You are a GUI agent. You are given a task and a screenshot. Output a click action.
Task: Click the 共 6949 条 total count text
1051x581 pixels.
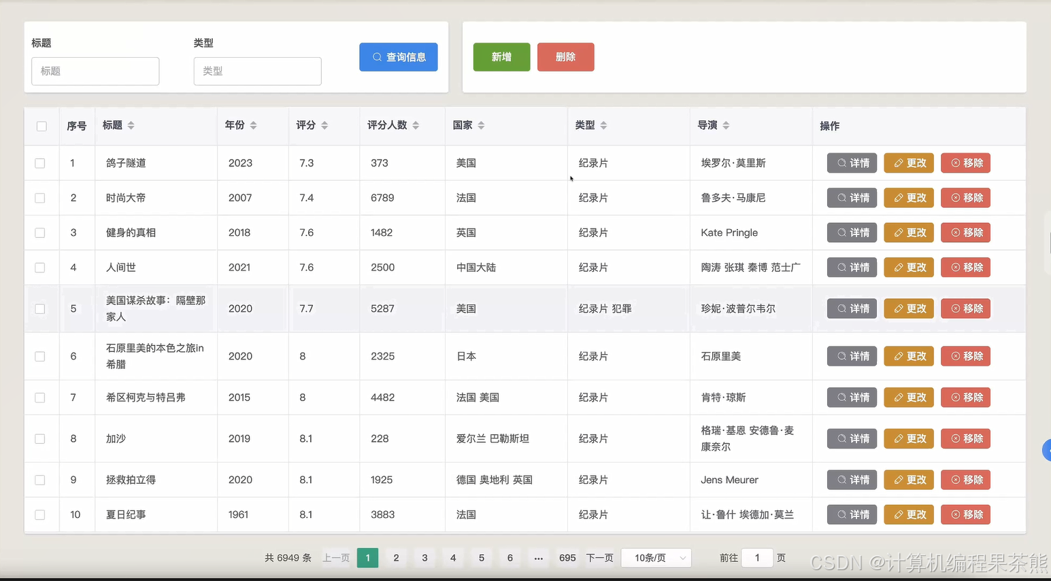coord(288,558)
